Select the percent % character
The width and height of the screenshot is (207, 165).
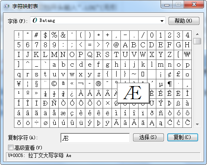tap(54, 35)
